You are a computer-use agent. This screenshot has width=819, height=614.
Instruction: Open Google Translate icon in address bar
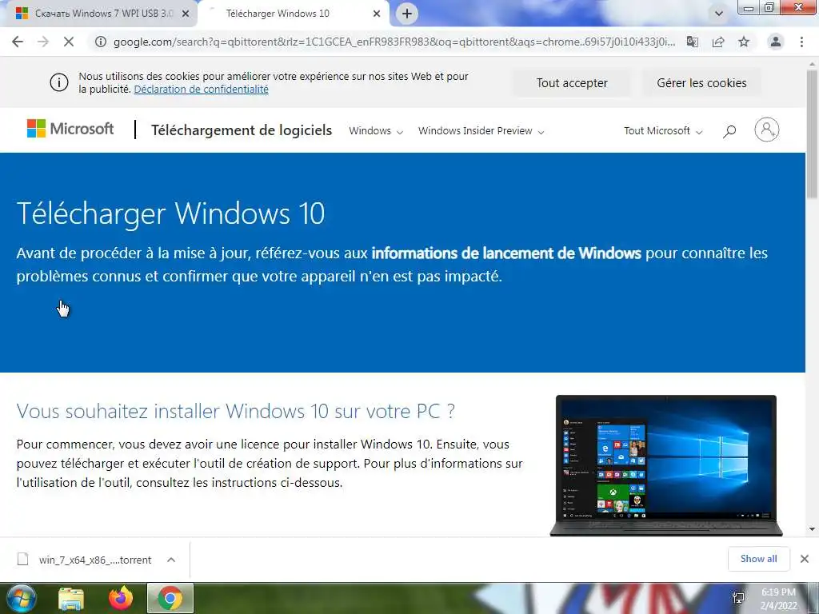click(x=692, y=42)
